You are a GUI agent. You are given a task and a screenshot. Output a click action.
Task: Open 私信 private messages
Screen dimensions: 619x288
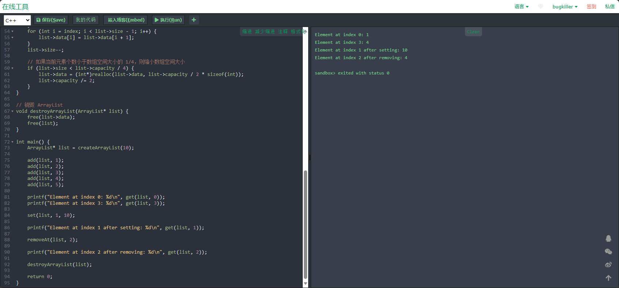[x=610, y=7]
